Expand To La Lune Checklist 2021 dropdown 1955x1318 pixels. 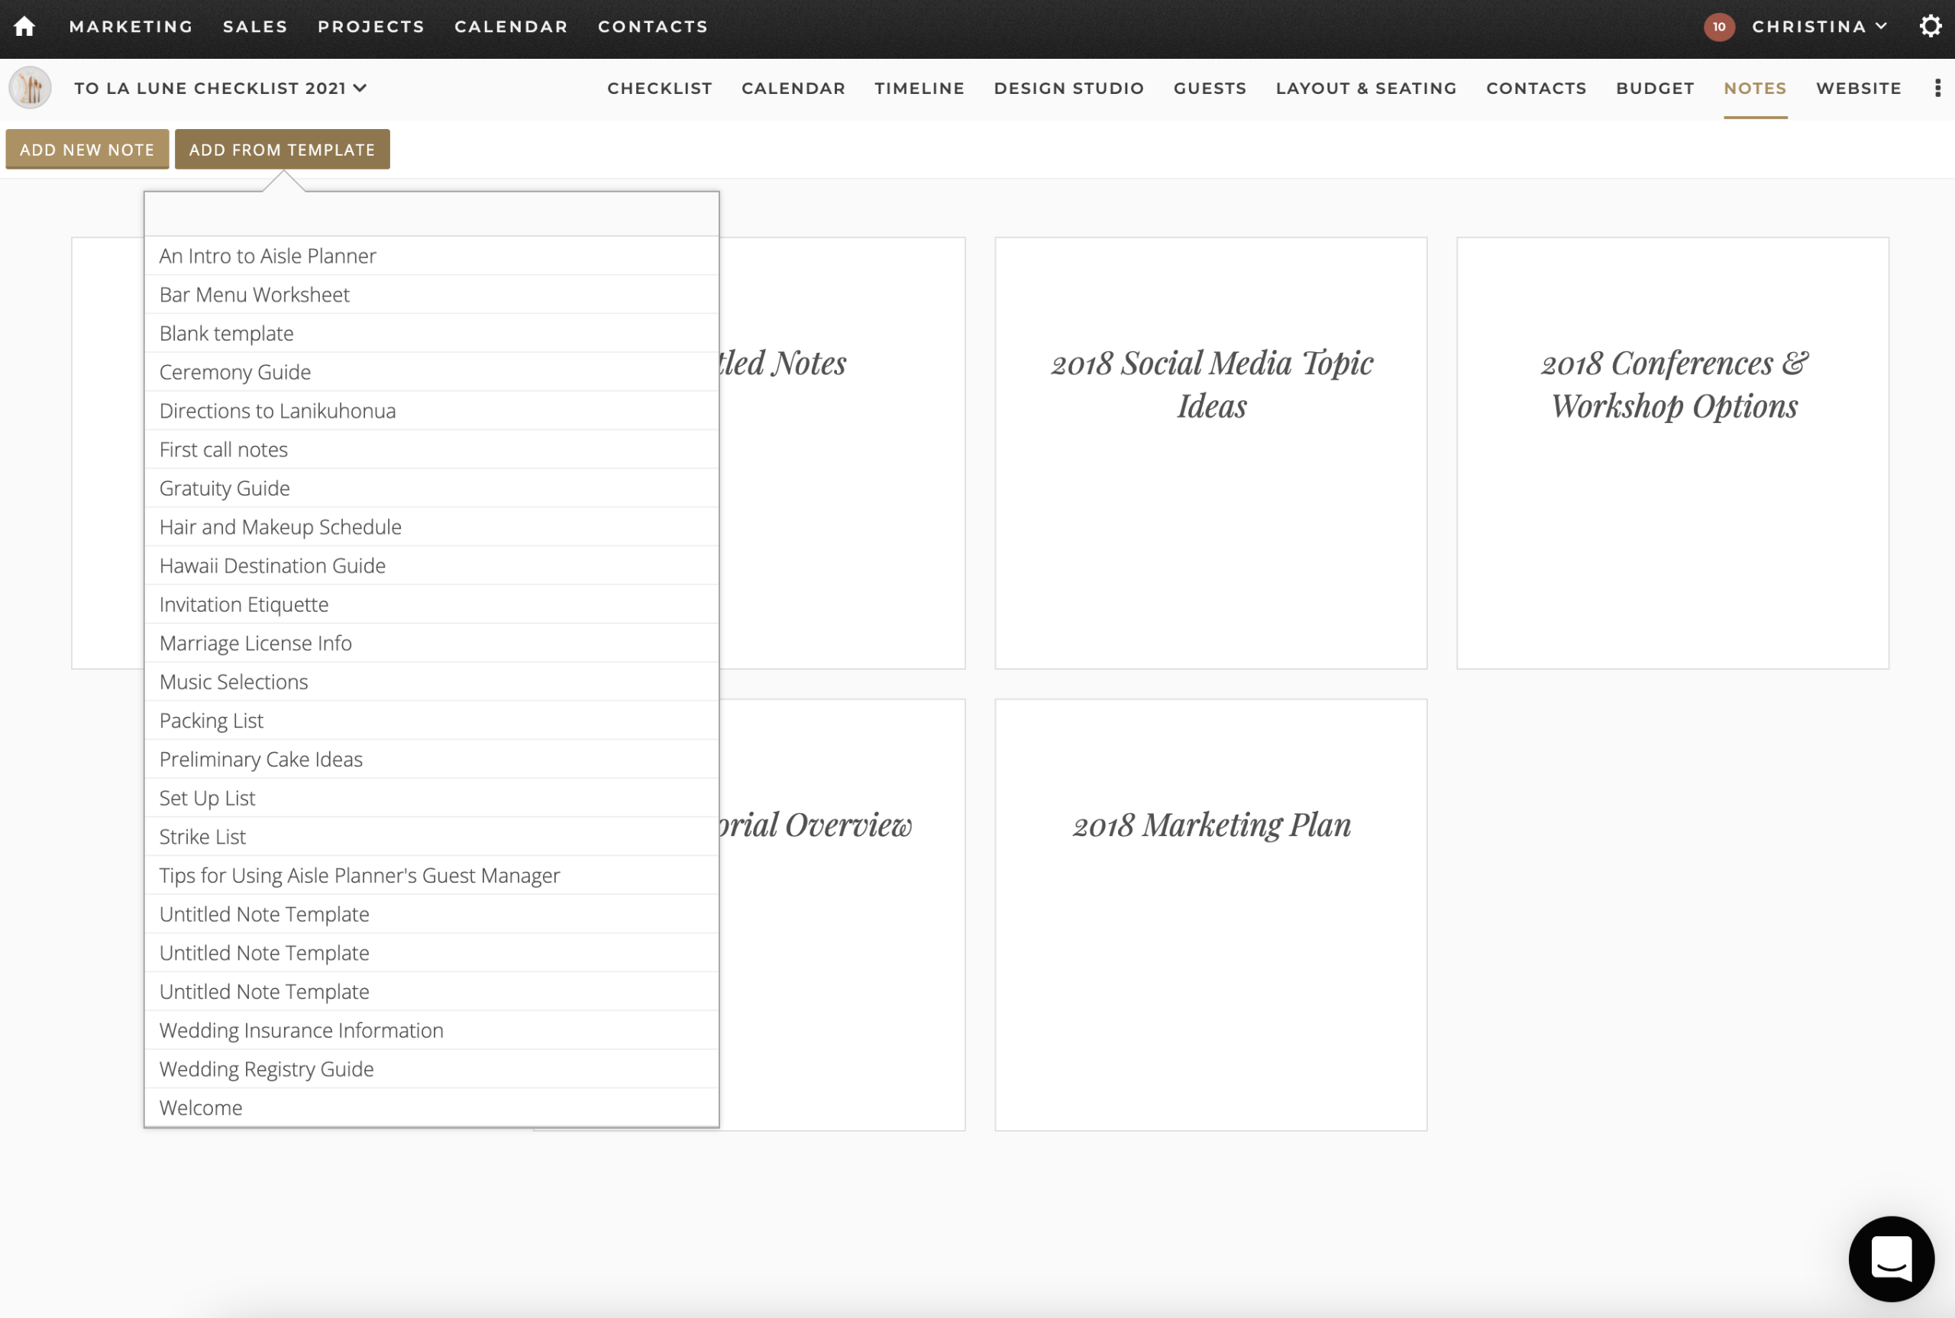[220, 89]
